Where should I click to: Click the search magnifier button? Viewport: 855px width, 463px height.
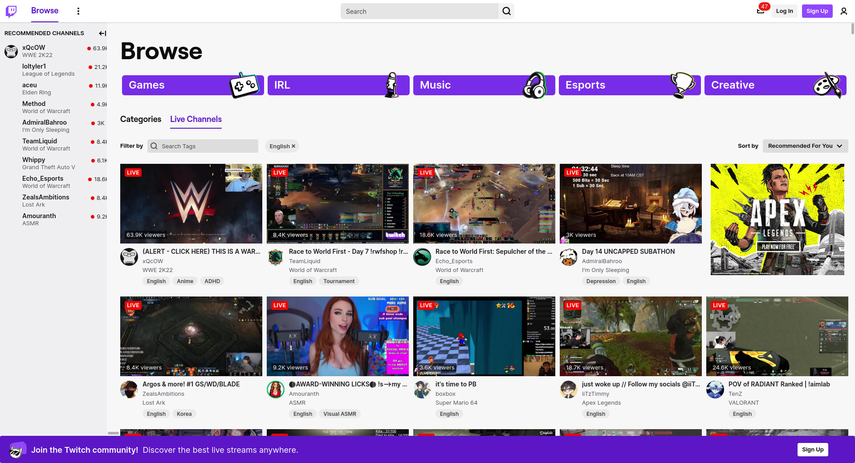507,11
